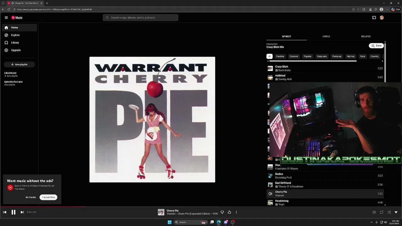Screen dimensions: 402x226
Task: Open Explore in the sidebar
Action: tap(19, 35)
